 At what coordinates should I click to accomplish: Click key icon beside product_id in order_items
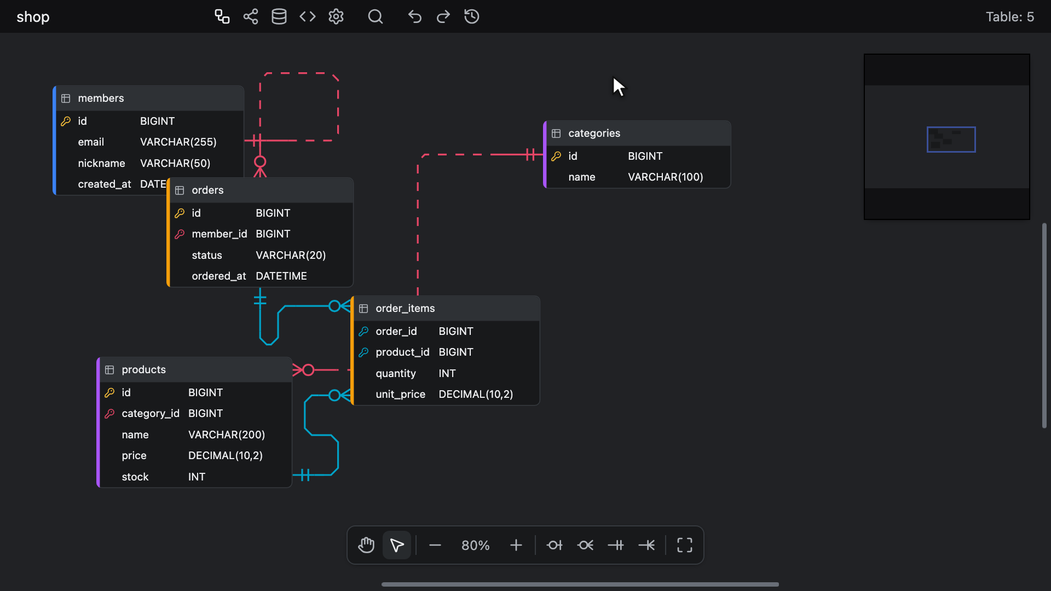pyautogui.click(x=363, y=352)
